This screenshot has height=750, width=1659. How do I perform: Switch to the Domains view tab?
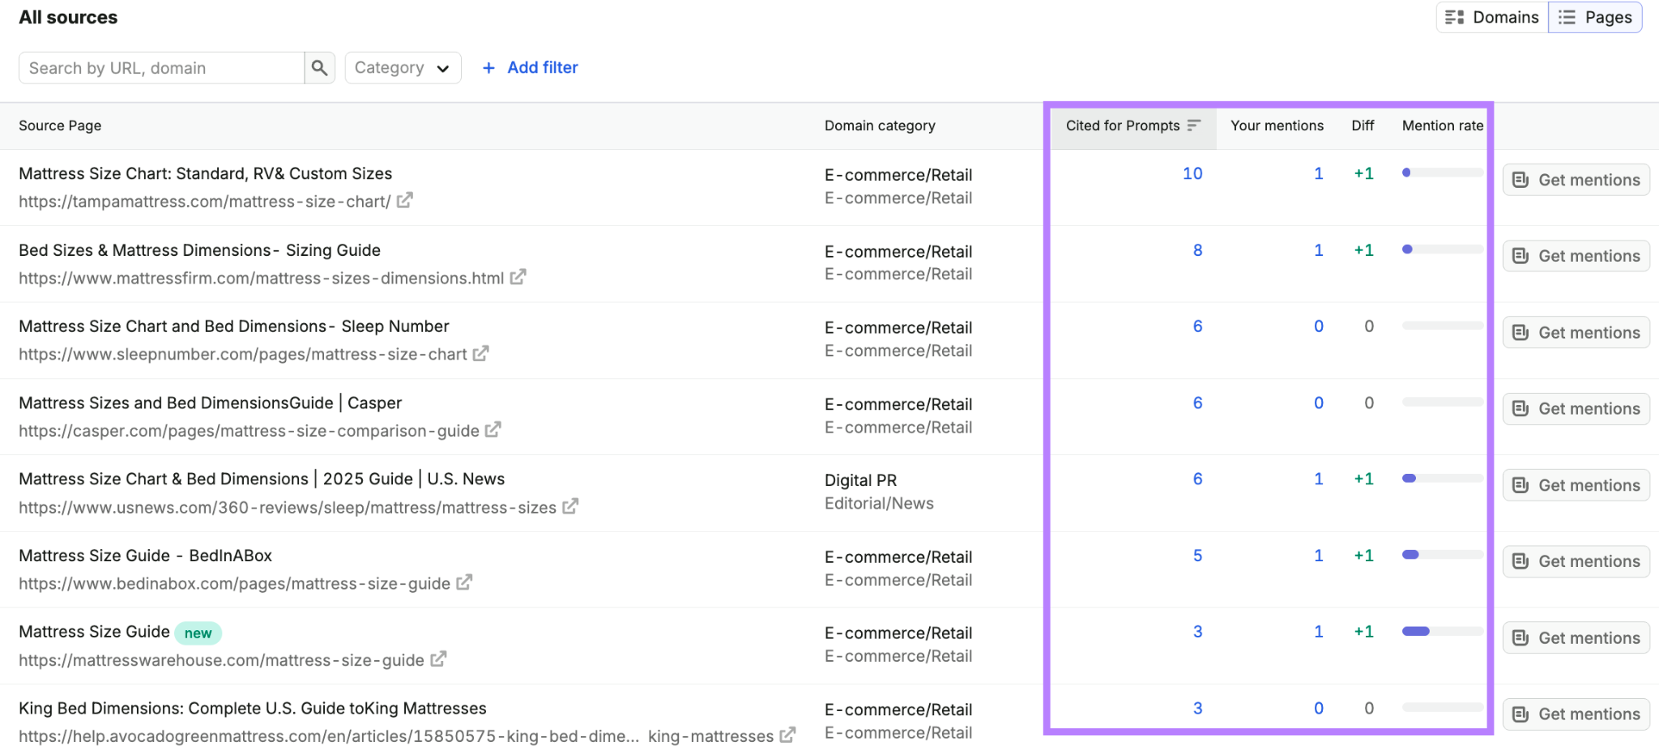(x=1492, y=17)
